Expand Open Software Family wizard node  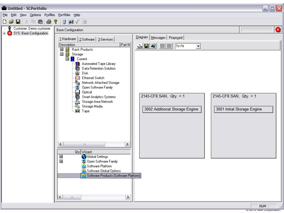[x=61, y=161]
